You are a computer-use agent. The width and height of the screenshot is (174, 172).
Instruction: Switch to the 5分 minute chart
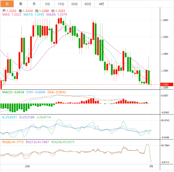tap(47, 4)
